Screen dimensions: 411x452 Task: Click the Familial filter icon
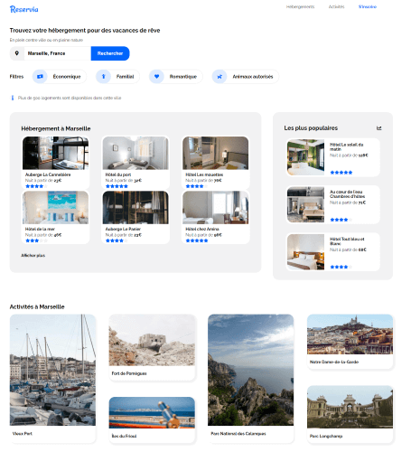tap(103, 77)
